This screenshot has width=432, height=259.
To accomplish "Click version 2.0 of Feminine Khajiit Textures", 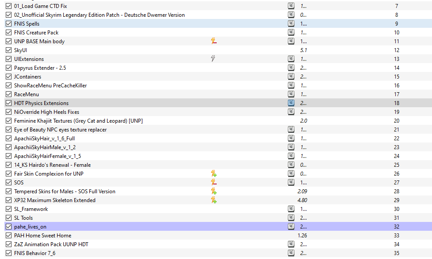I will point(303,121).
